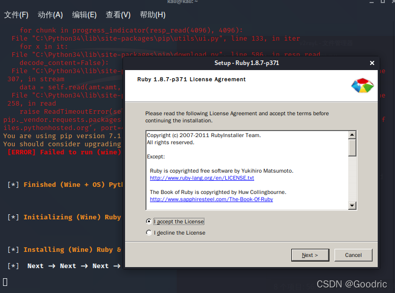Click 'Initializing (Wine) Ruby' terminal line

[x=64, y=217]
